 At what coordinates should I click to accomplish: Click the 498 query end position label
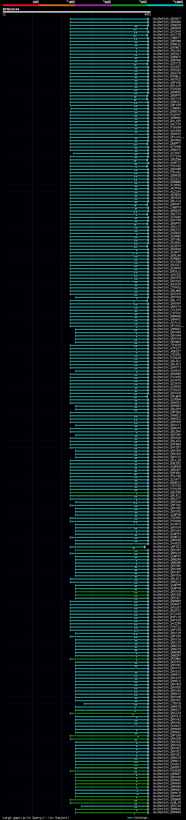point(146,14)
